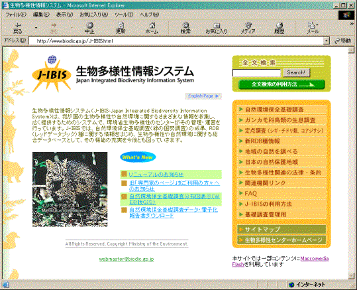Screen dimensions: 357x290
Task: Click the full-text search input field
Action: tap(257, 73)
